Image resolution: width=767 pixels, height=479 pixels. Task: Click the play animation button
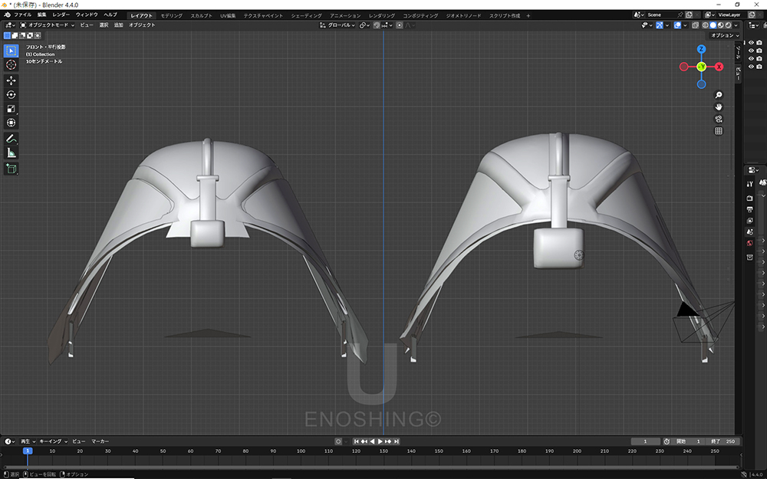tap(380, 441)
